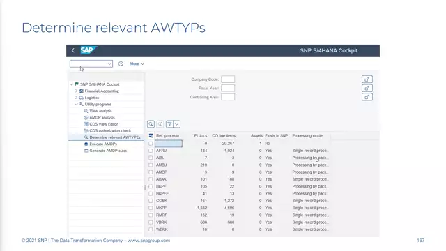Click the Execute AMDPs icon
The width and height of the screenshot is (446, 251).
pos(86,144)
